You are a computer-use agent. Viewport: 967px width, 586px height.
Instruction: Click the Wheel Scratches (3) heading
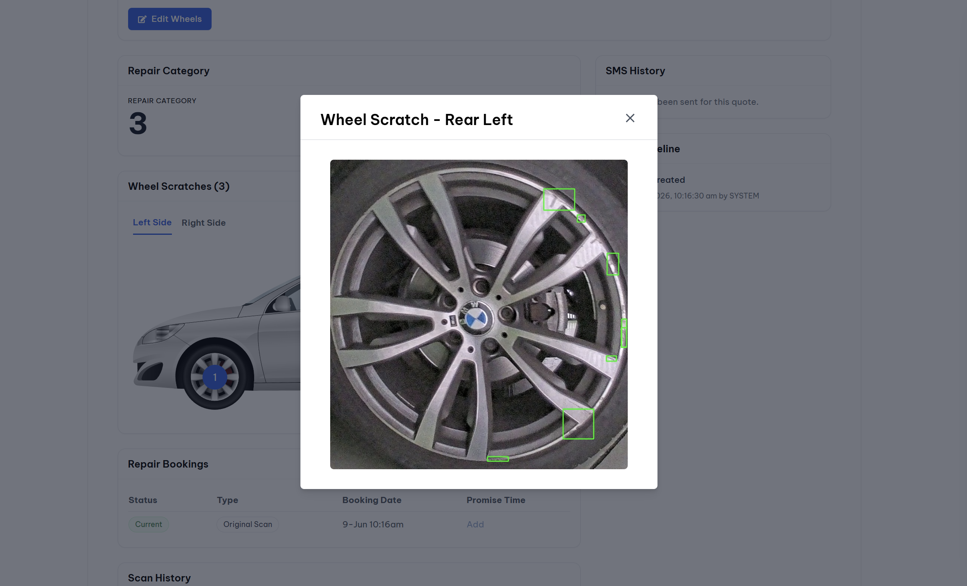click(x=179, y=187)
